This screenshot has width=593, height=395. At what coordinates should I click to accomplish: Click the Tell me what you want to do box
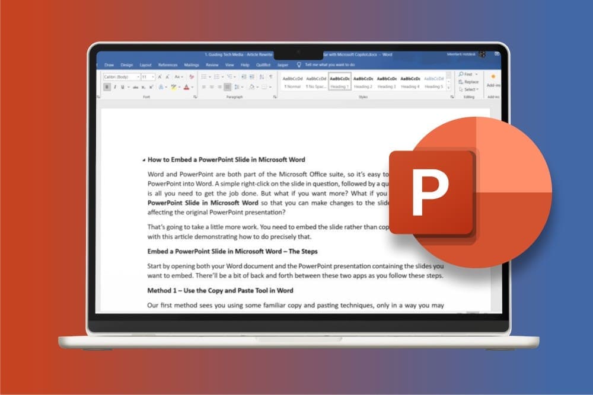tap(329, 65)
